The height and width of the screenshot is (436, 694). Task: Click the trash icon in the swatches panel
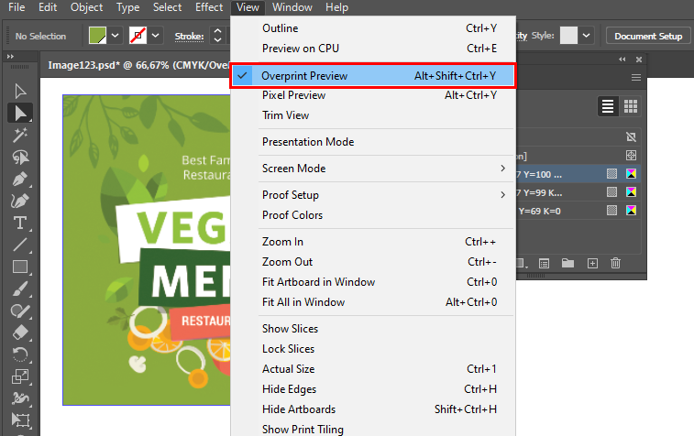pos(615,263)
